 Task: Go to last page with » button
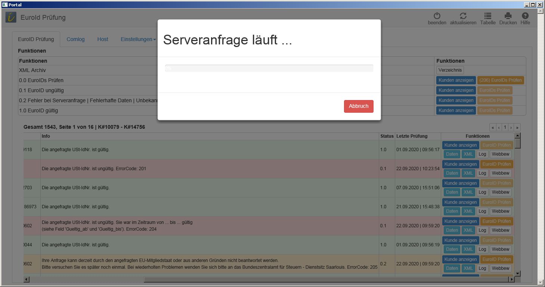click(517, 128)
